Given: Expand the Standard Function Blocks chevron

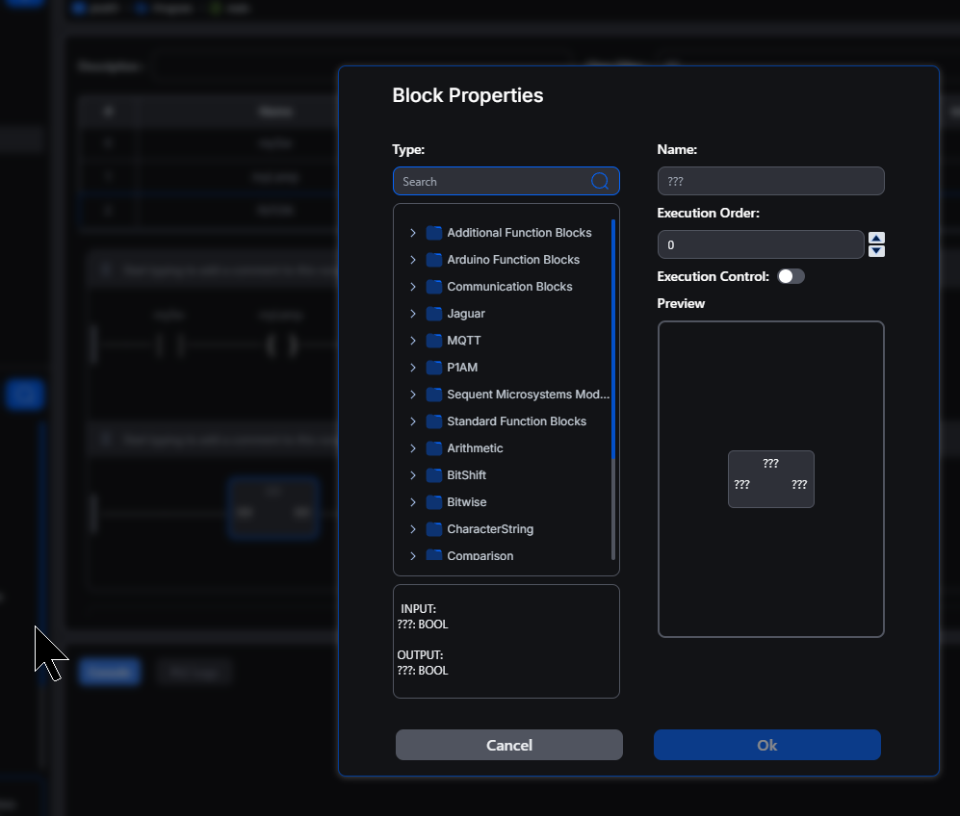Looking at the screenshot, I should (x=413, y=421).
